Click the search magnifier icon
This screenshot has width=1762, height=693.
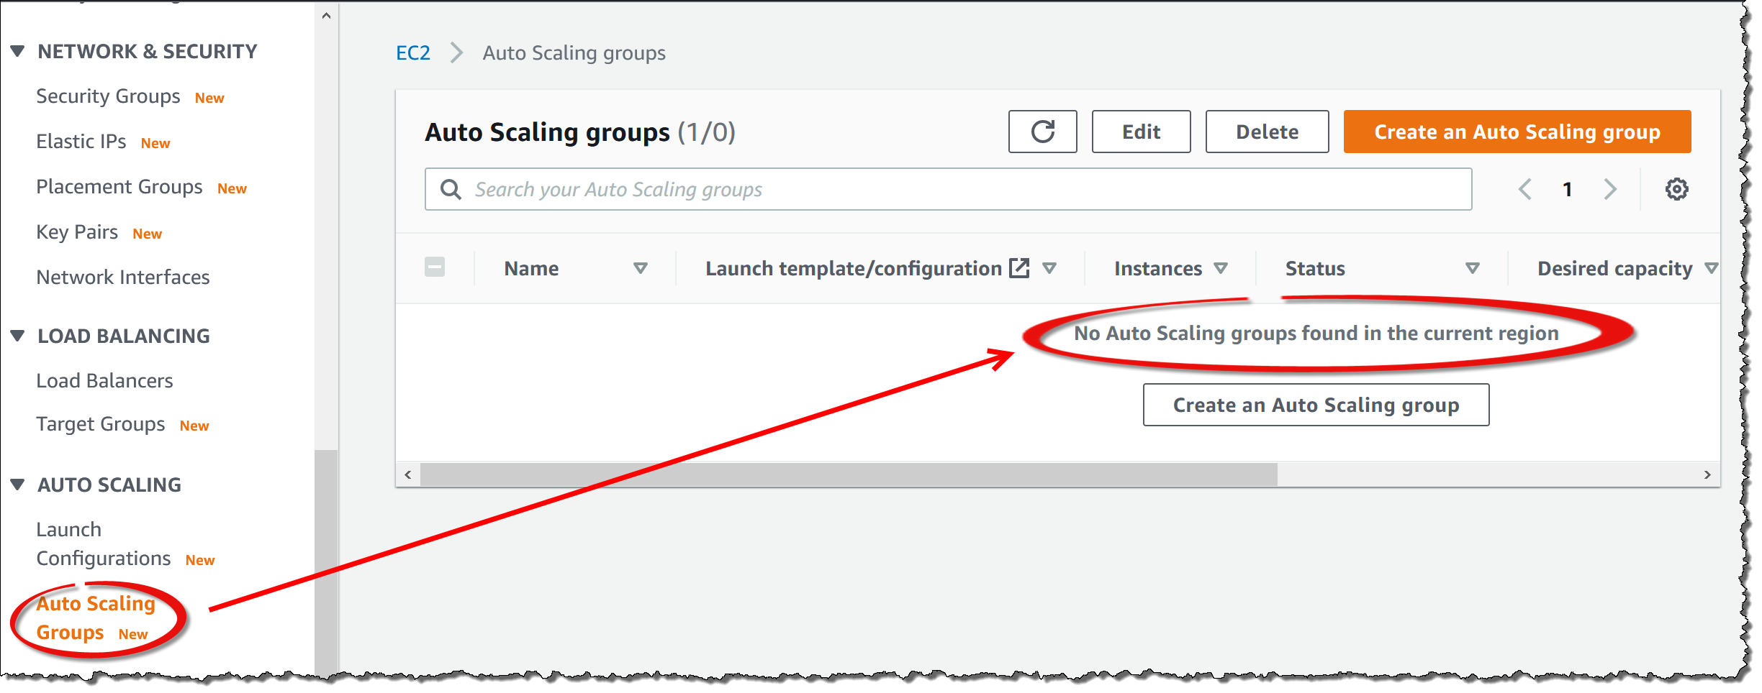click(451, 189)
